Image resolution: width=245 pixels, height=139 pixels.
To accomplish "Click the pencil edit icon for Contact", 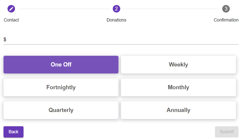I will [11, 9].
